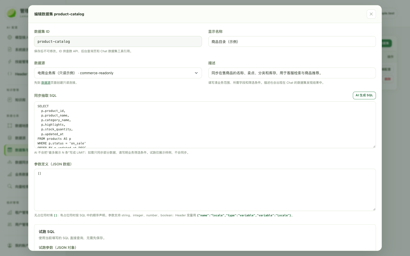Click the WHERE p.status = 'on_sale' line
The height and width of the screenshot is (256, 410).
click(62, 143)
